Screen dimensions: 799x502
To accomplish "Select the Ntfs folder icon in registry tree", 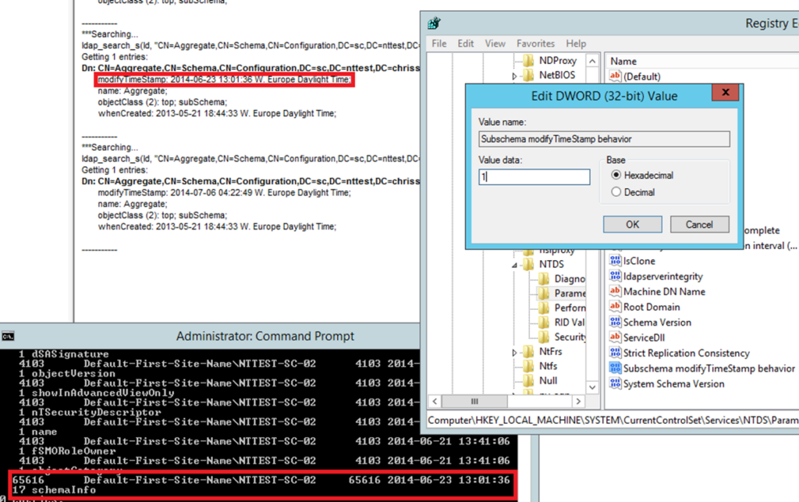I will pos(528,366).
